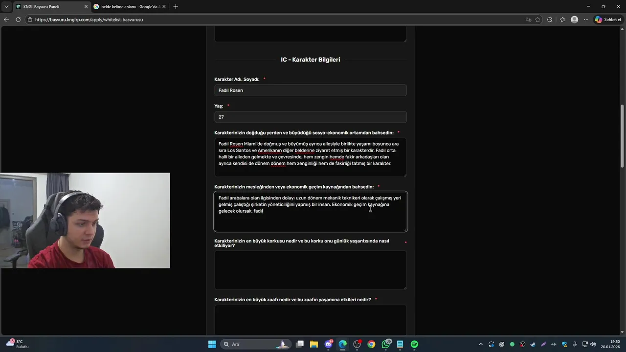Open the Windows Start menu
Image resolution: width=626 pixels, height=352 pixels.
(212, 344)
